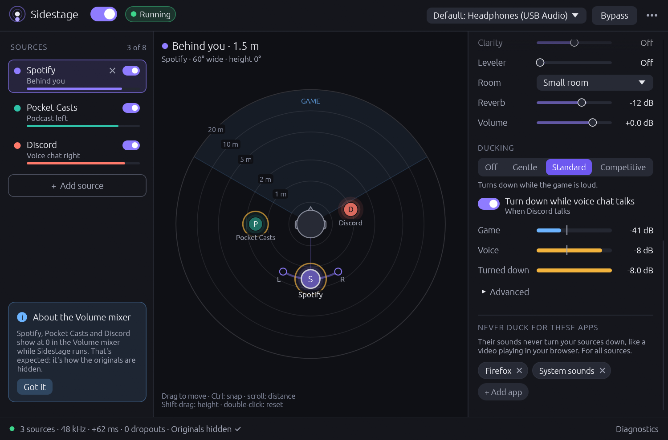This screenshot has width=668, height=440.
Task: Click the info icon in About card
Action: 22,317
